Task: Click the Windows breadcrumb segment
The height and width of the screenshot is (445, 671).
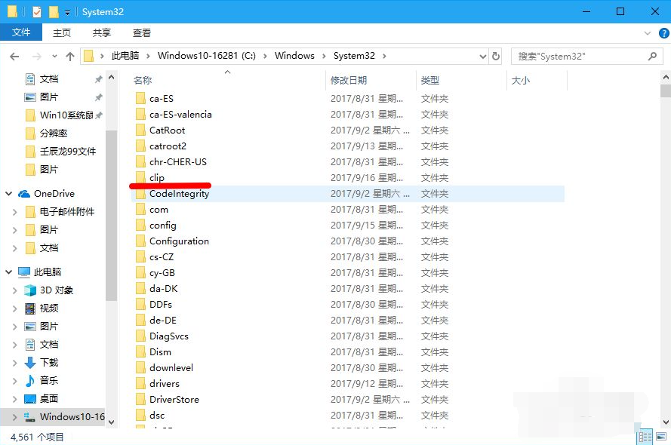Action: (294, 56)
